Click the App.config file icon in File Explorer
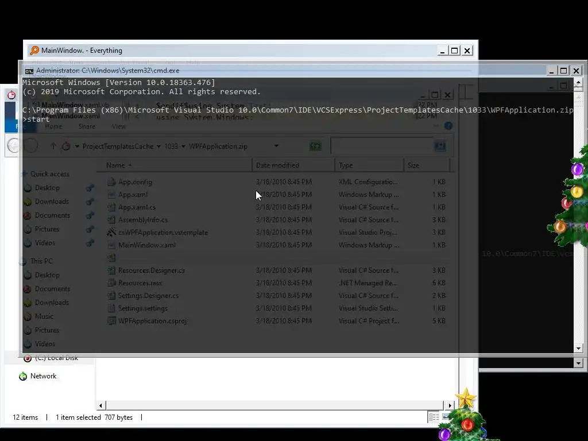 pos(111,182)
